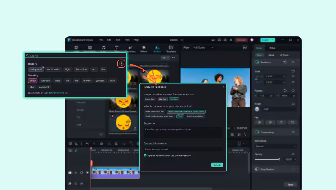Image resolution: width=336 pixels, height=190 pixels.
Task: Flip the image horizontally
Action: [259, 122]
